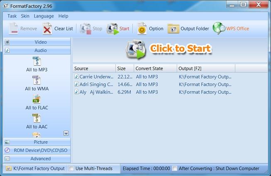The image size is (271, 176).
Task: Click the icon beside Advanced
Action: 7,159
